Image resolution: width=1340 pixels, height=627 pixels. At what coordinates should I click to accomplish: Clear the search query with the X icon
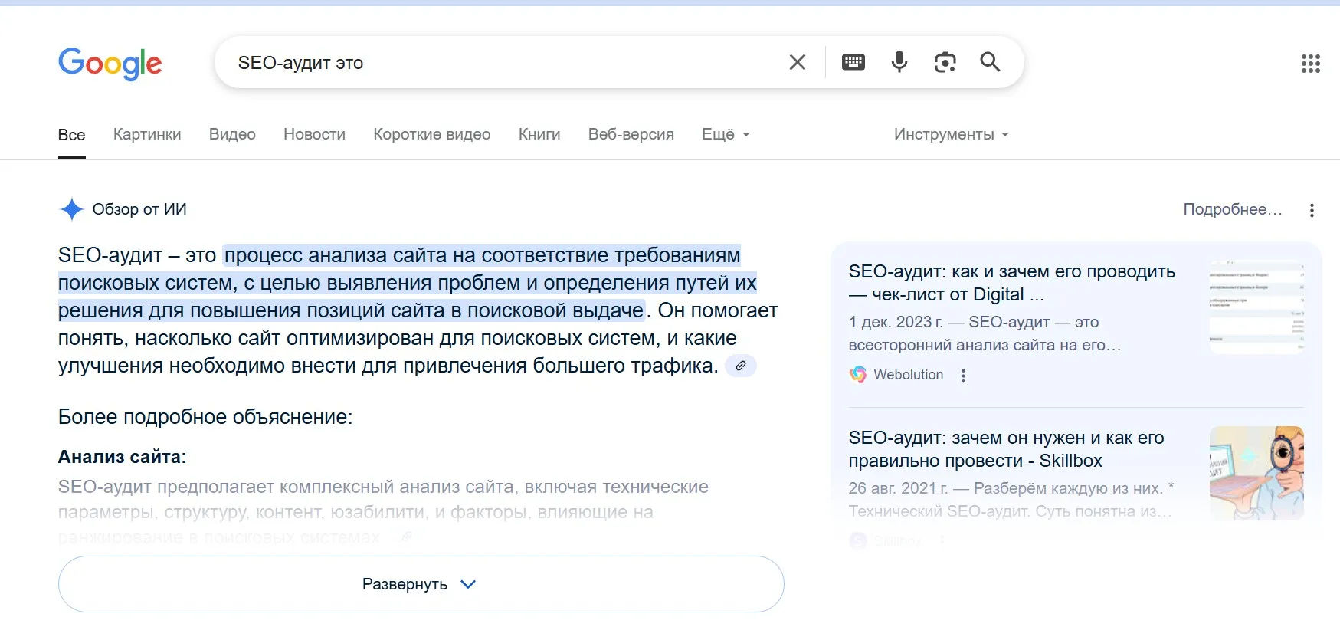798,62
